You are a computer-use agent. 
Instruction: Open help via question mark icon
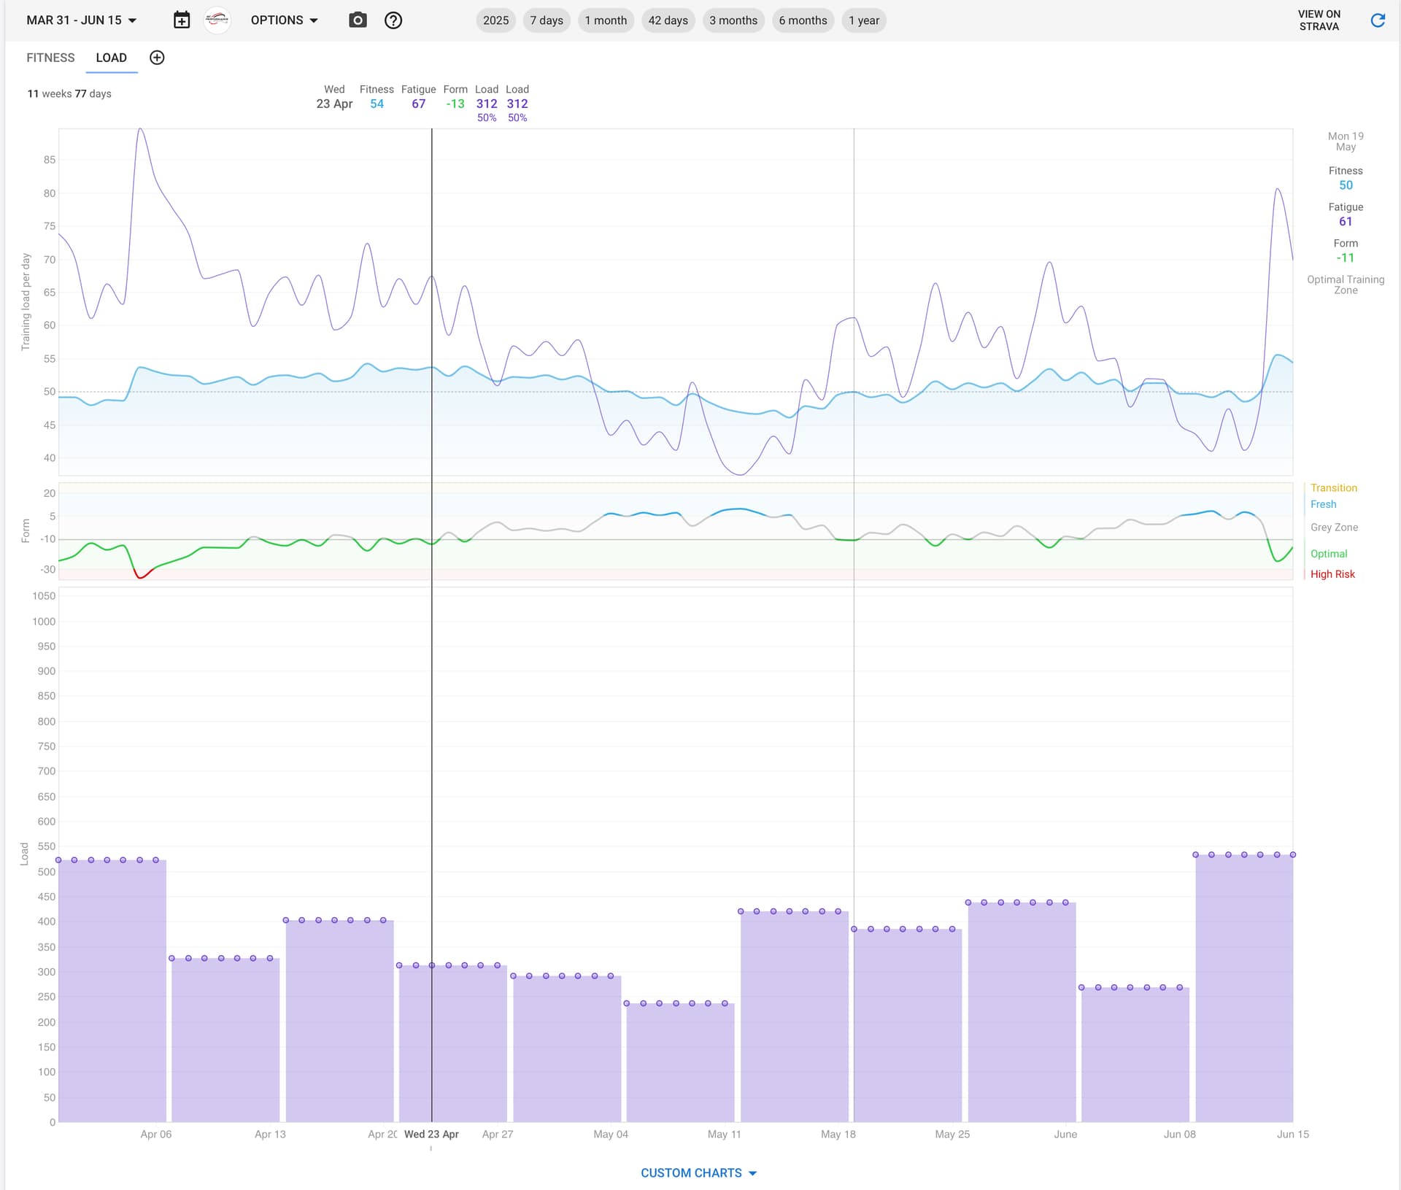(393, 20)
